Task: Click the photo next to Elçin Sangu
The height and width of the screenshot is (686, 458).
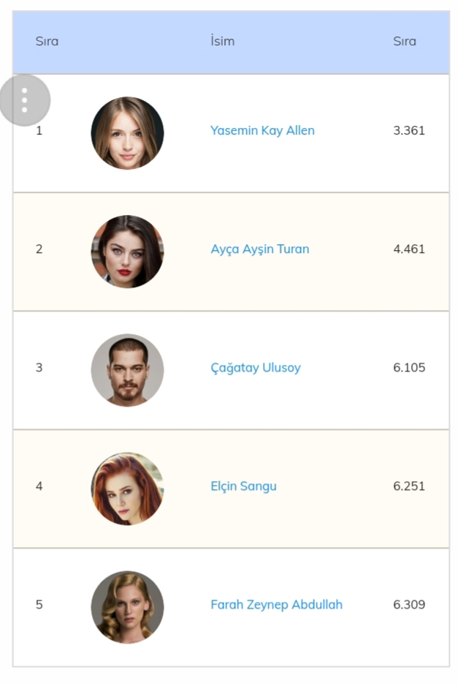Action: click(x=127, y=489)
